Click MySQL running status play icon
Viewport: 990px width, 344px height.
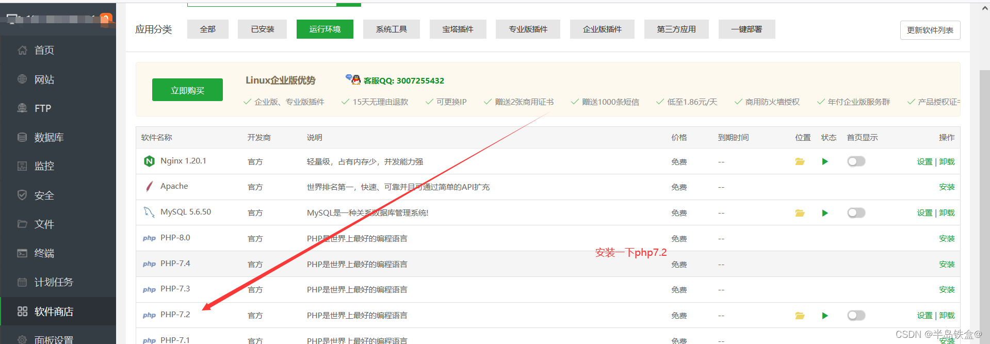point(825,213)
